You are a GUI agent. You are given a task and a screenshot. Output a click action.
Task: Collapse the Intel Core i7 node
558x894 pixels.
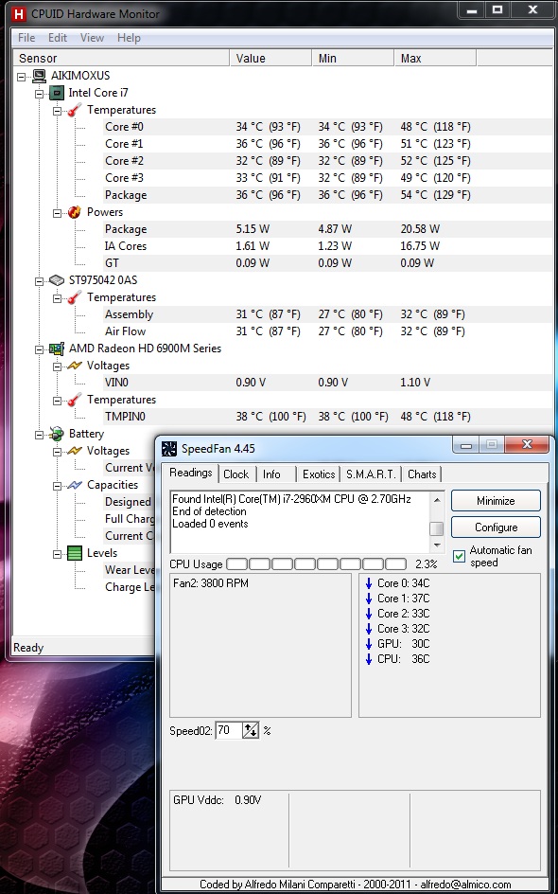click(40, 94)
